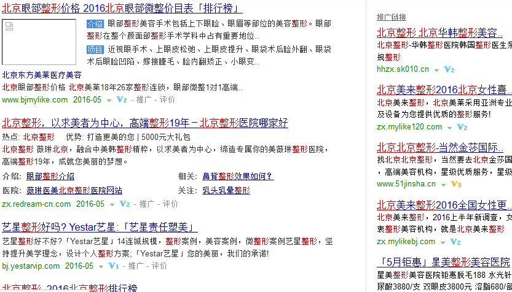512x292 pixels.
Task: Expand the dropdown arrow after zx.redream-cn.com 2016-05
Action: pyautogui.click(x=112, y=204)
